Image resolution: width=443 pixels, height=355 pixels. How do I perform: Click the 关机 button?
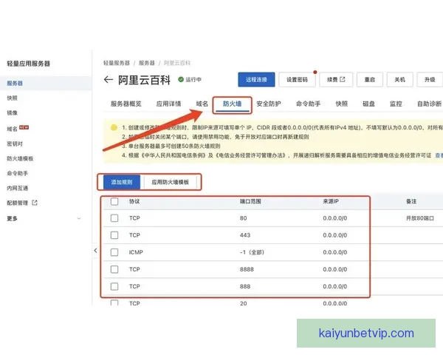pos(399,80)
